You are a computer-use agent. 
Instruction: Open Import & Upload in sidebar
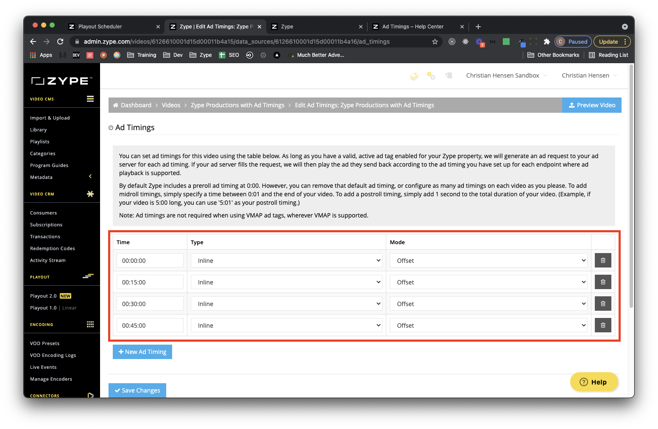[x=50, y=118]
